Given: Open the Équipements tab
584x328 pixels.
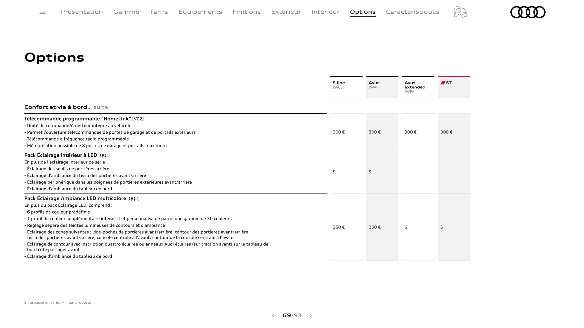Looking at the screenshot, I should tap(200, 12).
